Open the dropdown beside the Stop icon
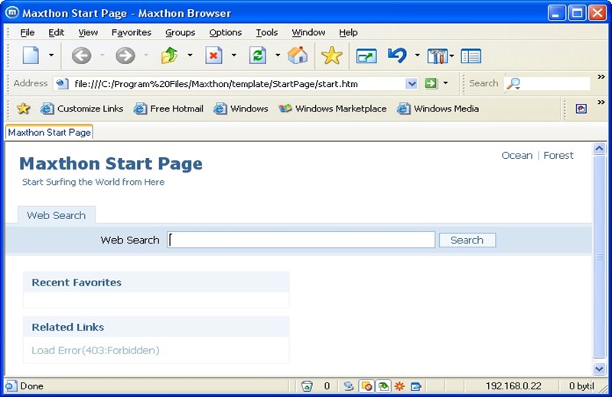612x397 pixels. pos(234,55)
